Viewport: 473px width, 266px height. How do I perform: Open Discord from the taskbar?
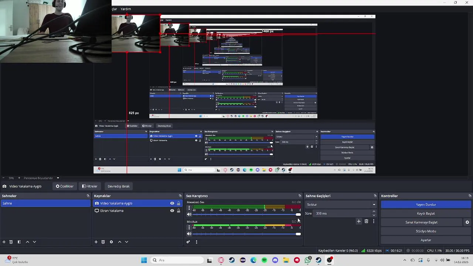click(x=275, y=260)
